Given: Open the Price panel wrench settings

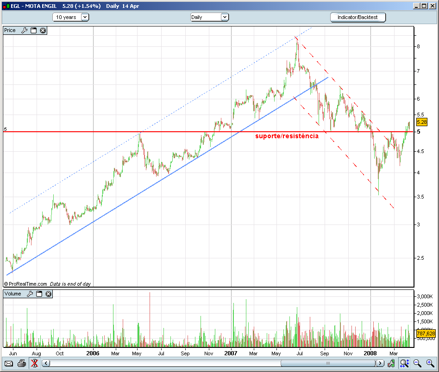Looking at the screenshot, I should 25,30.
